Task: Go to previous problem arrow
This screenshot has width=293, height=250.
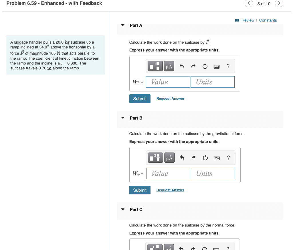Action: (x=249, y=3)
